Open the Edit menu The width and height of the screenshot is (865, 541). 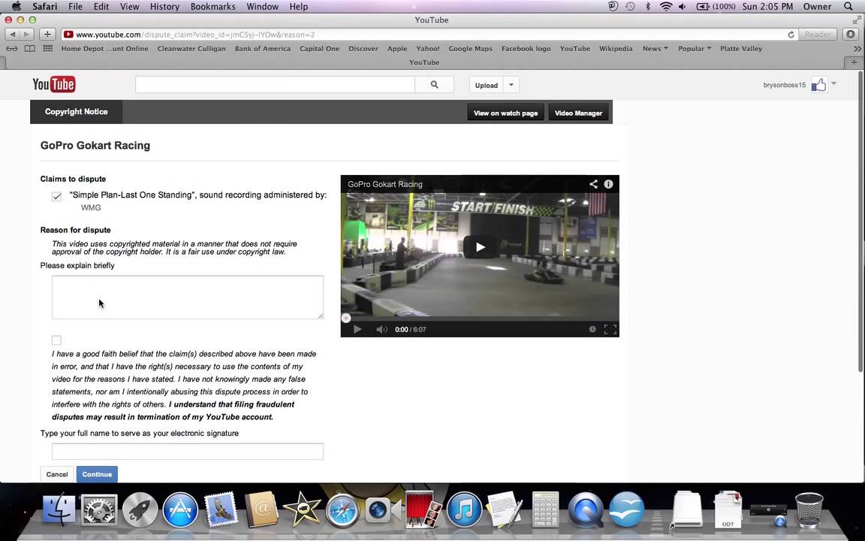pyautogui.click(x=101, y=7)
